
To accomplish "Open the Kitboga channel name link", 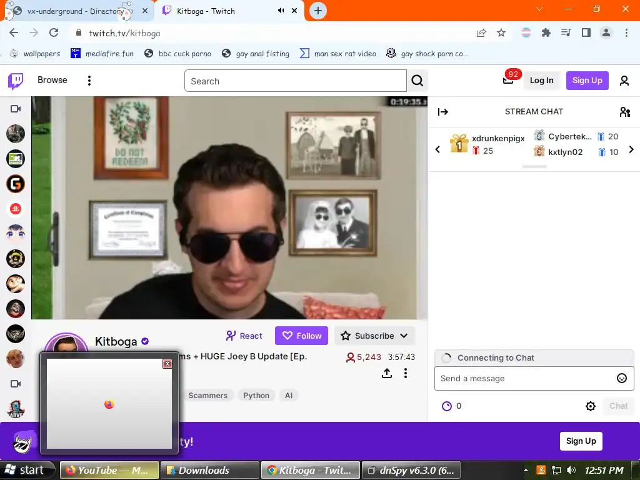I will [116, 341].
